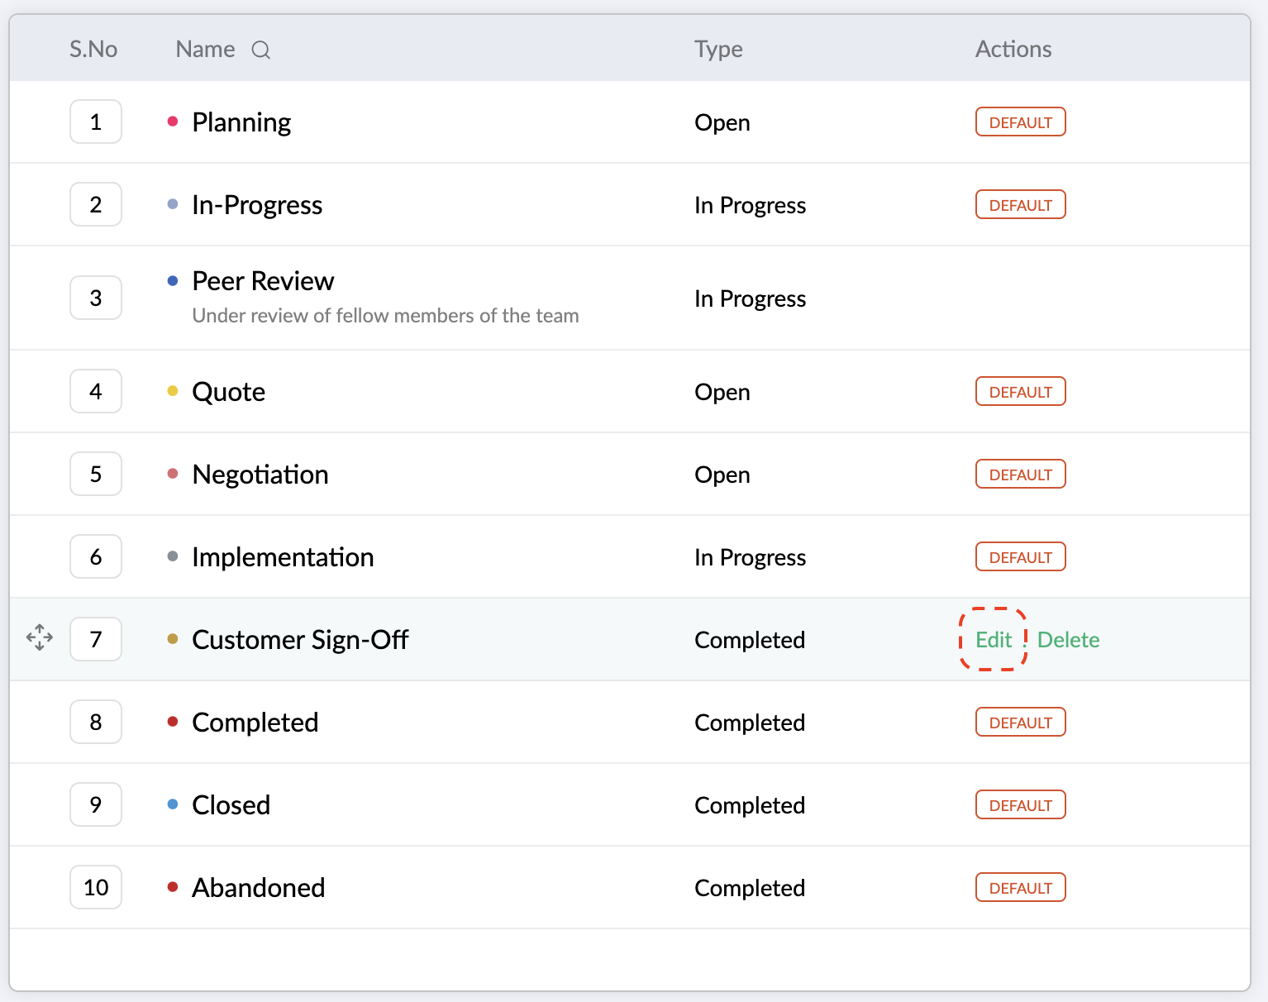This screenshot has width=1268, height=1002.
Task: Click the blue dot next to Peer Review
Action: click(x=173, y=281)
